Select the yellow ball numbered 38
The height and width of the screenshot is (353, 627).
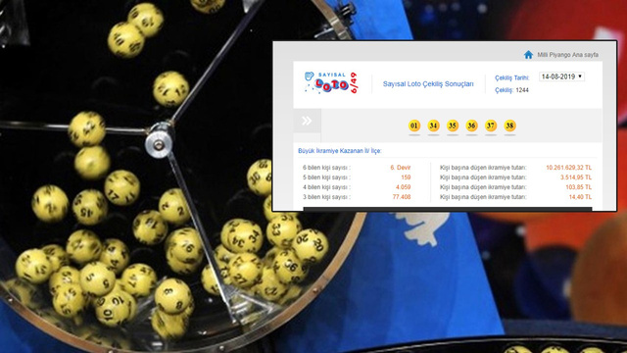point(509,126)
